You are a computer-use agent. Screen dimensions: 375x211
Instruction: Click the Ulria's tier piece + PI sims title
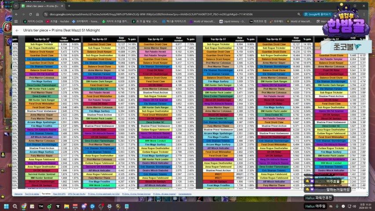click(62, 30)
